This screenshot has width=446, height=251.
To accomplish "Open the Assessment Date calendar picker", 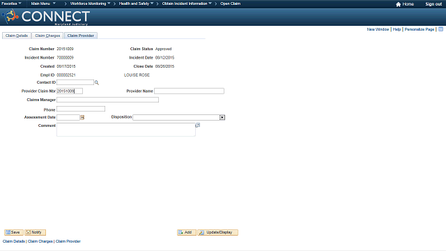I will point(82,117).
